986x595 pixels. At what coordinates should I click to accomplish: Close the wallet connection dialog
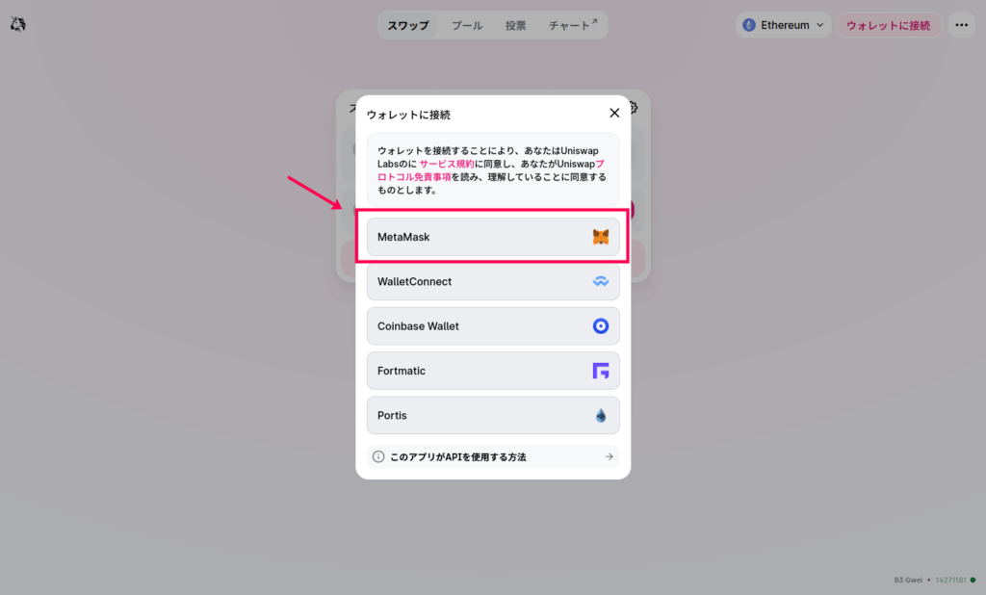click(614, 113)
